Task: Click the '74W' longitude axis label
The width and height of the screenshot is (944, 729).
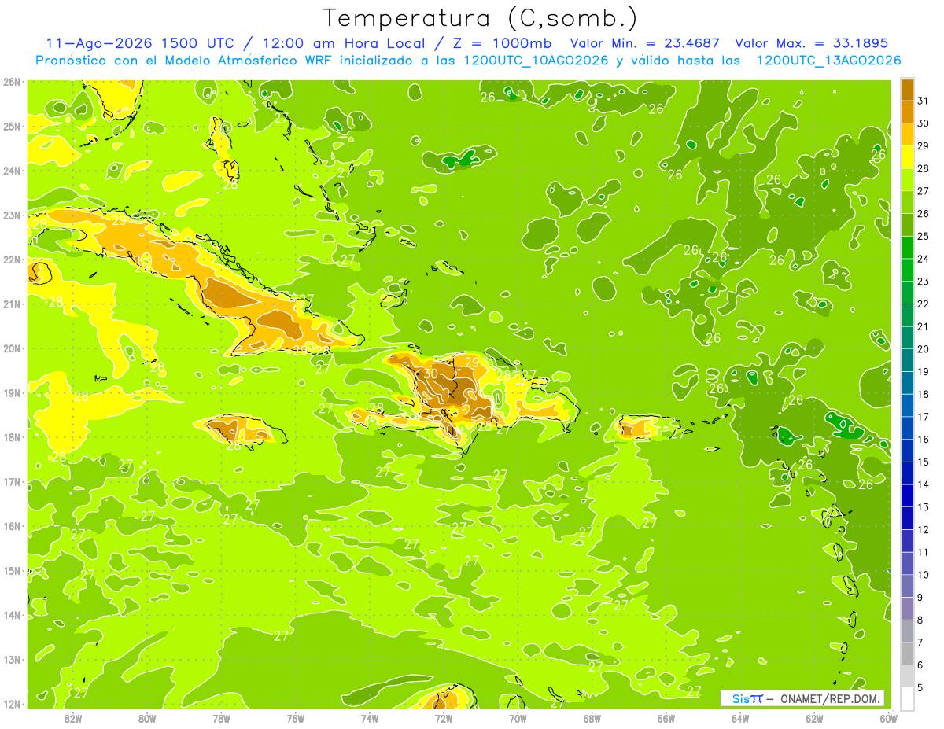Action: (x=370, y=718)
